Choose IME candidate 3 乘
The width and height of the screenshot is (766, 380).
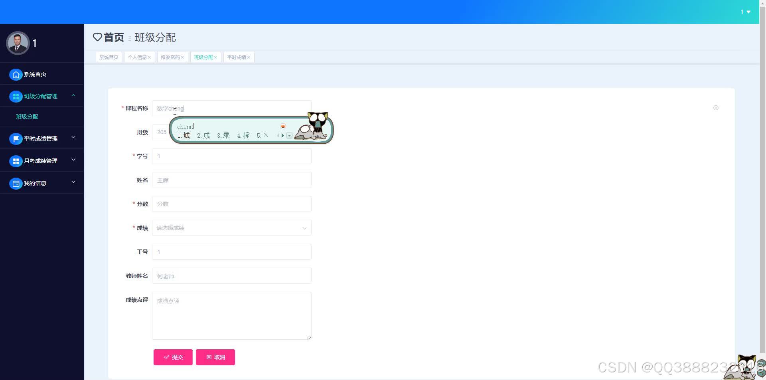[x=223, y=136]
